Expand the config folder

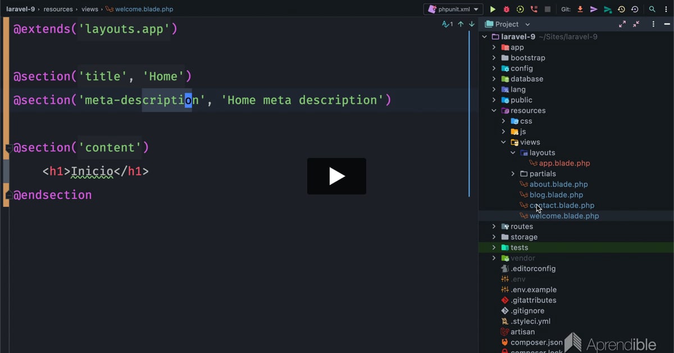494,69
